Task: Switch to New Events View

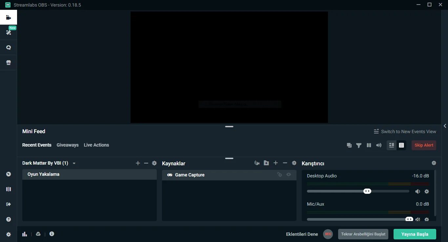Action: click(x=405, y=131)
